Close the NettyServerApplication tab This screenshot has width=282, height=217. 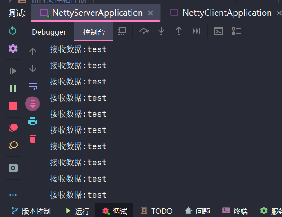point(150,13)
